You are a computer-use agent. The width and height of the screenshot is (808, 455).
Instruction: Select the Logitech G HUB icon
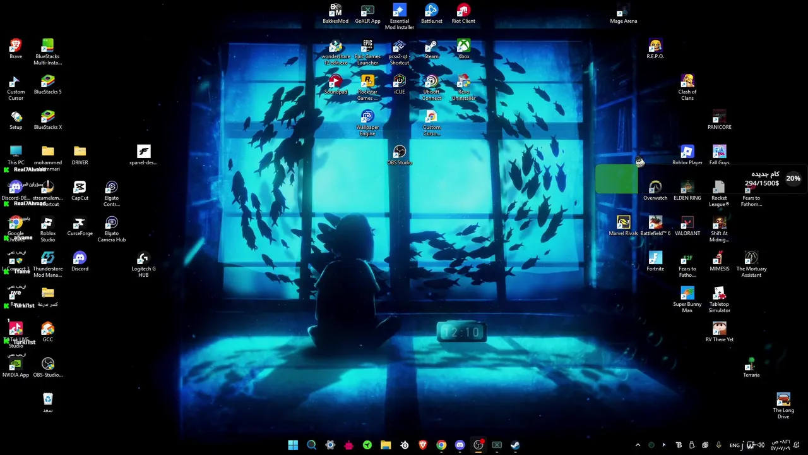pyautogui.click(x=143, y=264)
